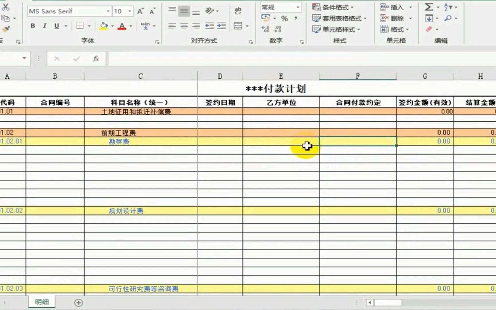
Task: Expand the font color dropdown arrow
Action: (x=131, y=26)
